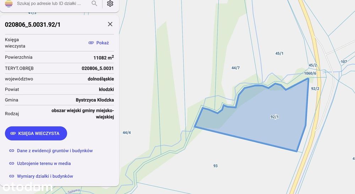The image size is (355, 194).
Task: Select parcel 44/7 on the map
Action: click(235, 68)
